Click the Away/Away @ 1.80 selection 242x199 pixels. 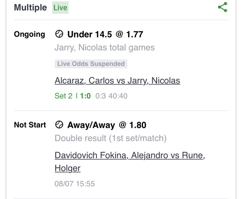107,125
